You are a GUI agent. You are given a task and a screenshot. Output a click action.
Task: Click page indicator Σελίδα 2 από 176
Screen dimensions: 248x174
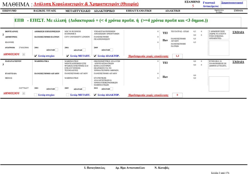[x=220, y=173]
